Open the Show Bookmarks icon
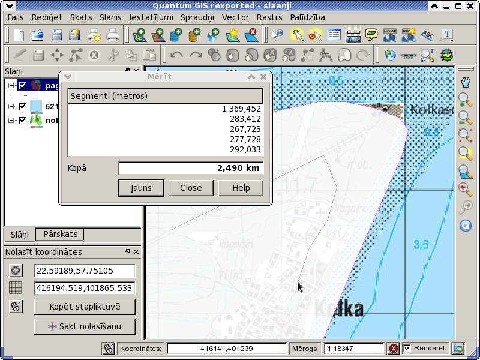Image resolution: width=480 pixels, height=360 pixels. click(409, 35)
